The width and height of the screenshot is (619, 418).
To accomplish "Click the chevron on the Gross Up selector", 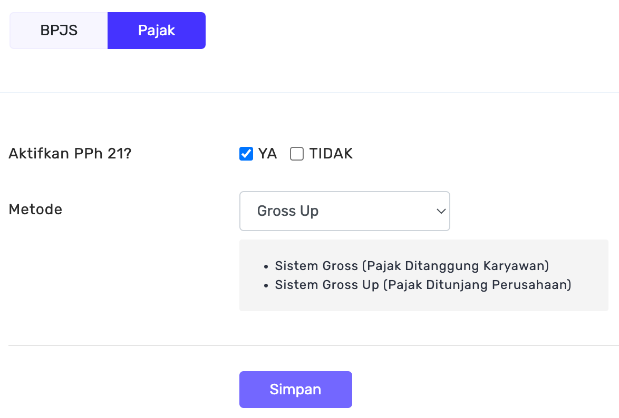I will pyautogui.click(x=440, y=211).
